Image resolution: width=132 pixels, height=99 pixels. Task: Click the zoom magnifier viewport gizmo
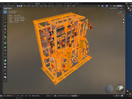pyautogui.click(x=123, y=20)
